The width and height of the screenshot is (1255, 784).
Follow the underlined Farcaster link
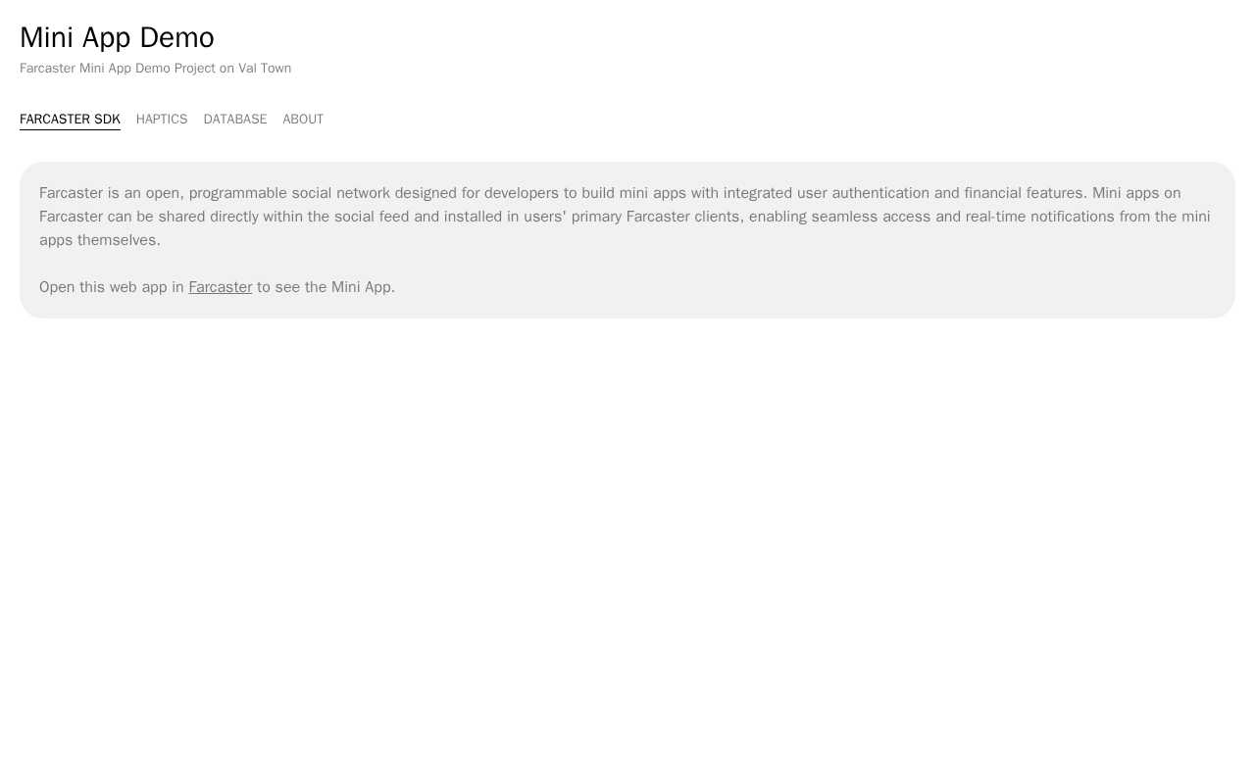coord(221,287)
